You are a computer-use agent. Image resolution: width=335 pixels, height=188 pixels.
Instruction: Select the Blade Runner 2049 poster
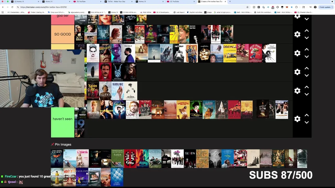(x=143, y=158)
